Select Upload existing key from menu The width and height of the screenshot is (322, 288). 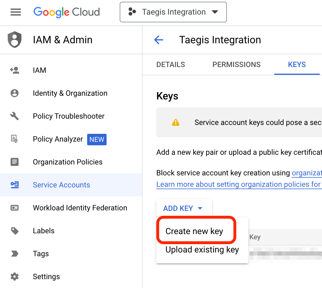pos(202,250)
